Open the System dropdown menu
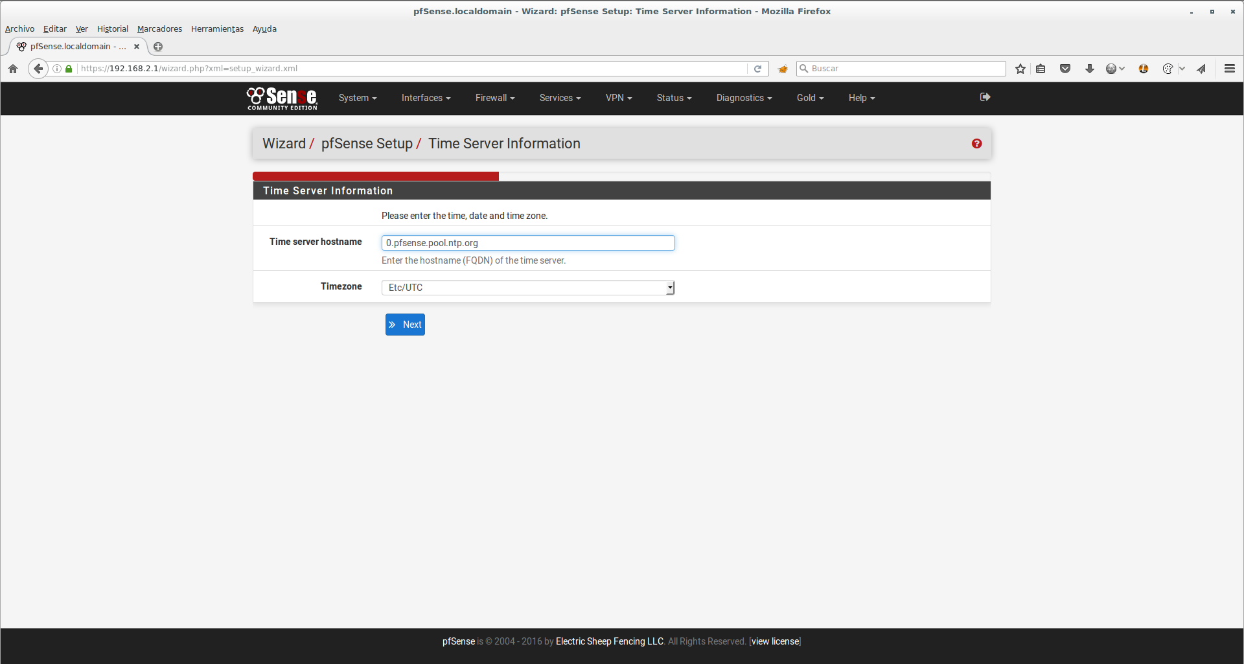 click(357, 98)
